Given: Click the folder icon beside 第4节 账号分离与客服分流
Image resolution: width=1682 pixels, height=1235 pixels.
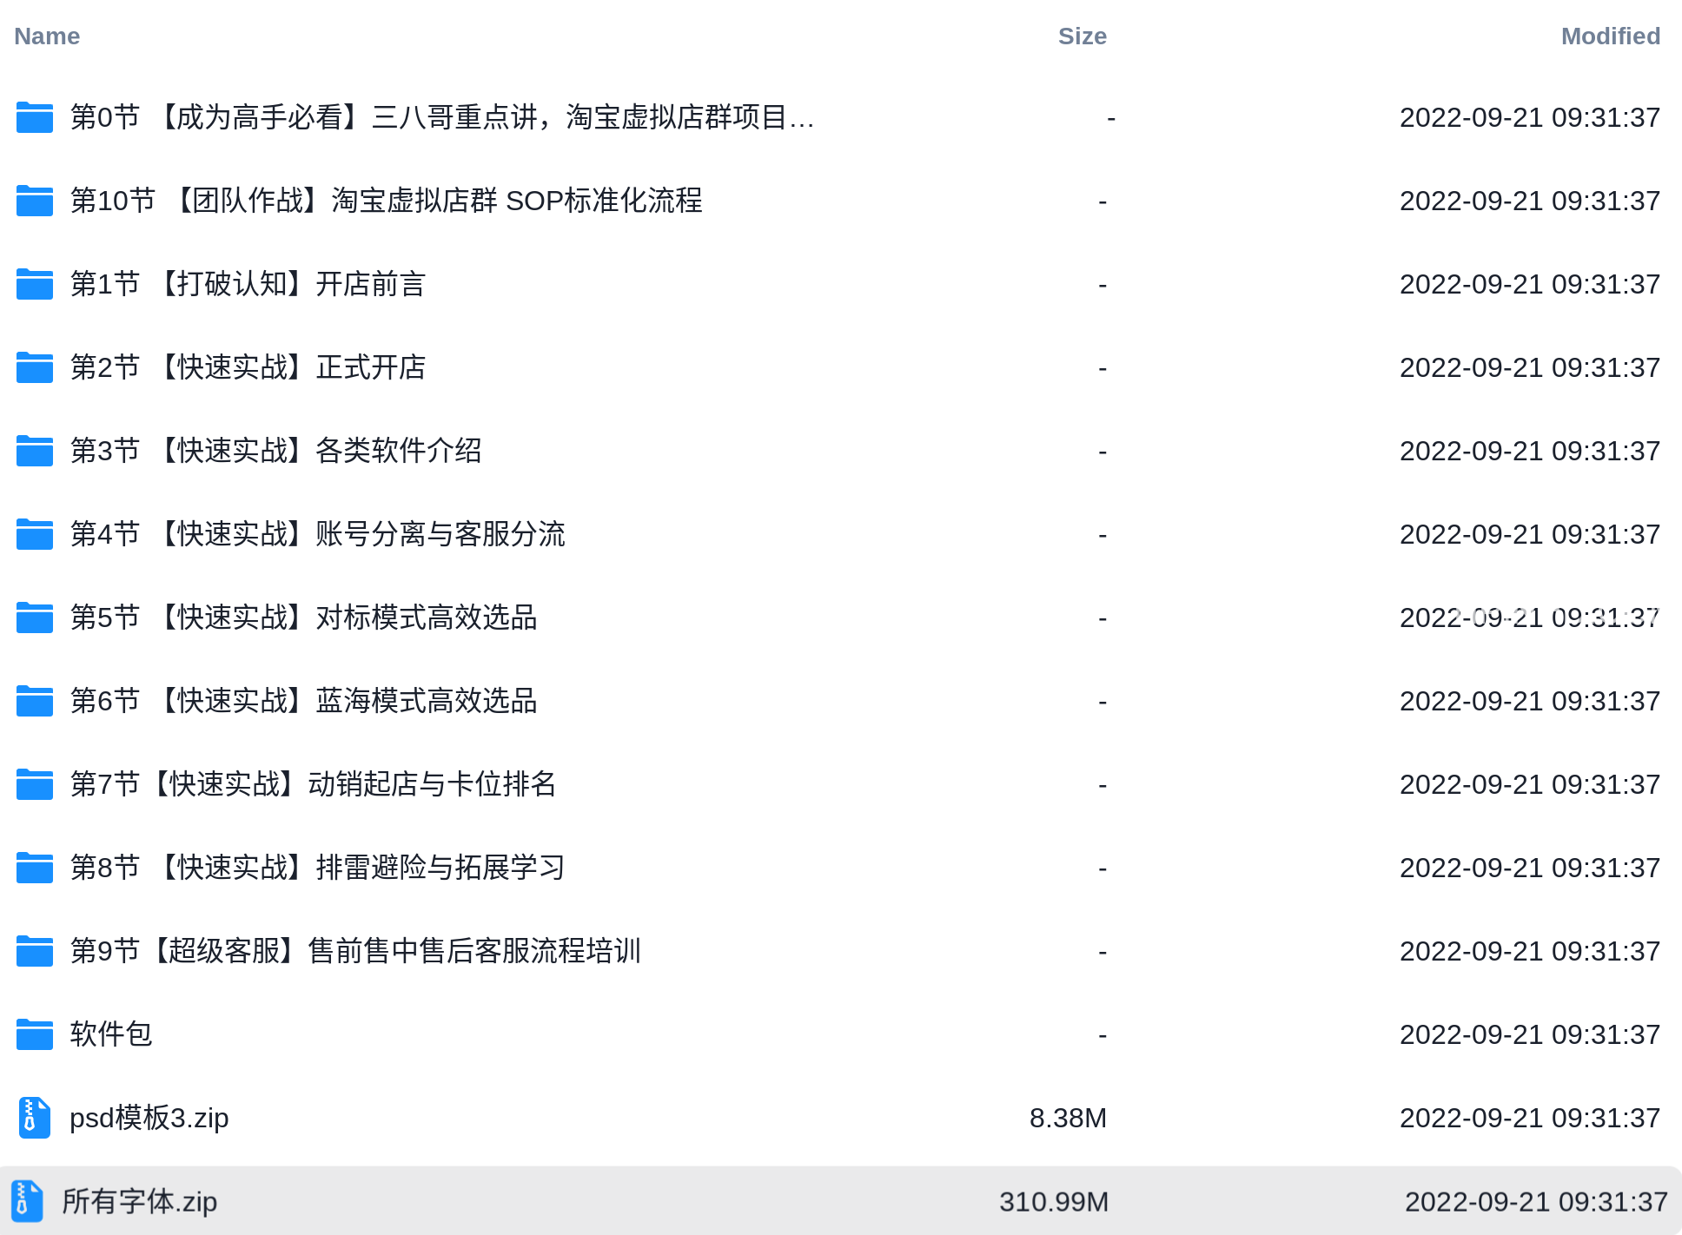Looking at the screenshot, I should point(35,534).
